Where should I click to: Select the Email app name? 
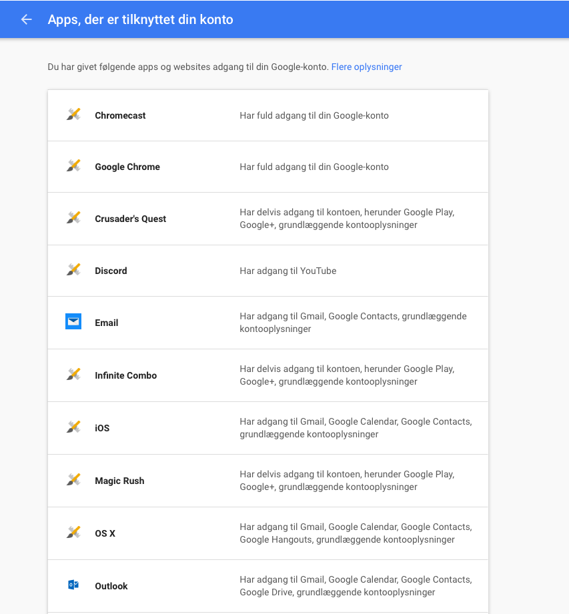click(x=107, y=323)
